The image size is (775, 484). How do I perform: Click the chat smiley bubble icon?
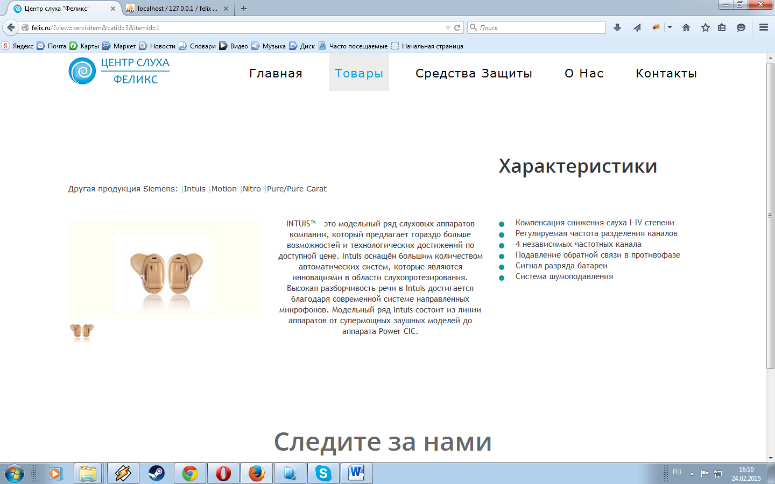741,27
